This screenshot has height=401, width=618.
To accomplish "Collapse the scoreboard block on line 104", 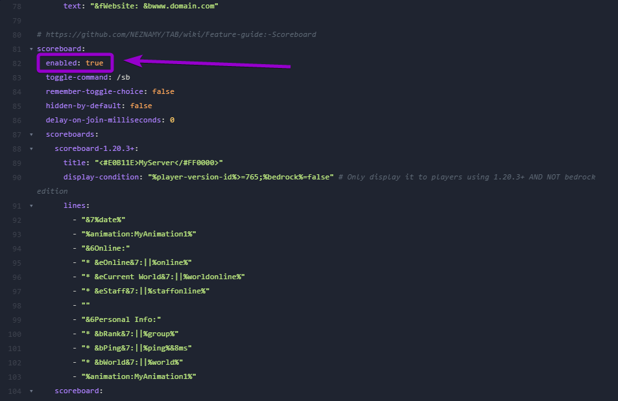I will click(30, 391).
